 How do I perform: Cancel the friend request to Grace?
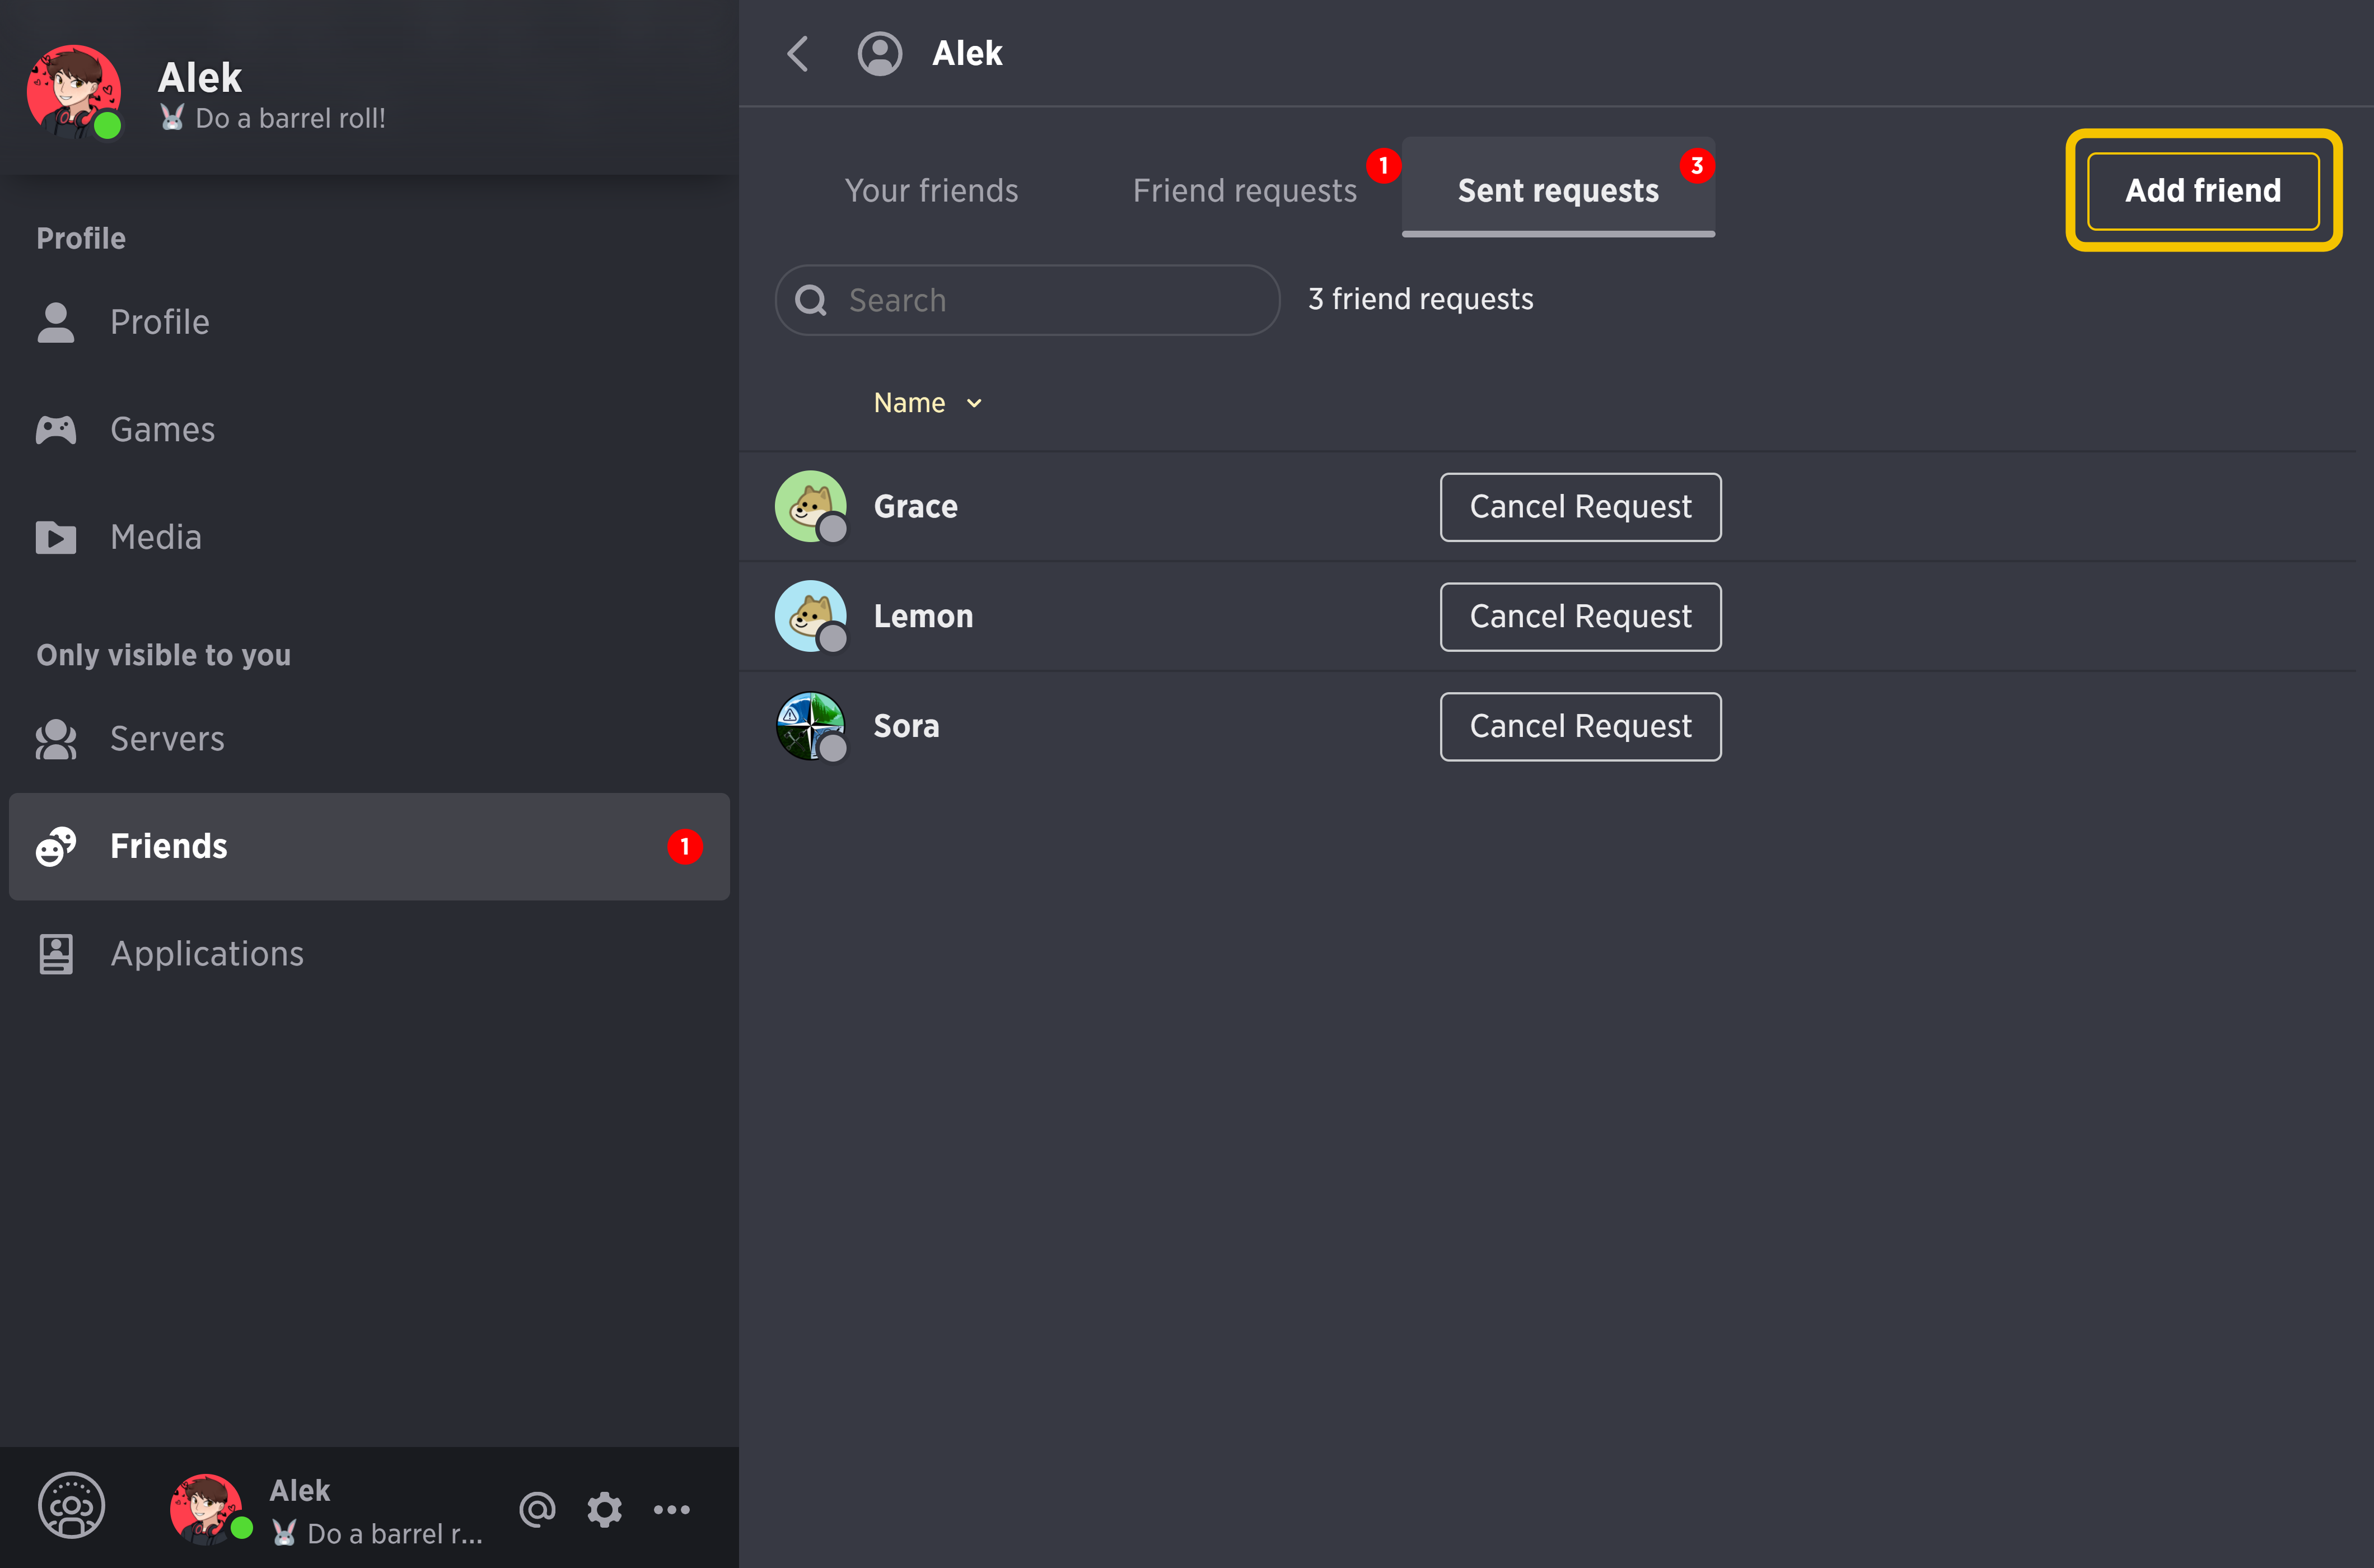1581,507
